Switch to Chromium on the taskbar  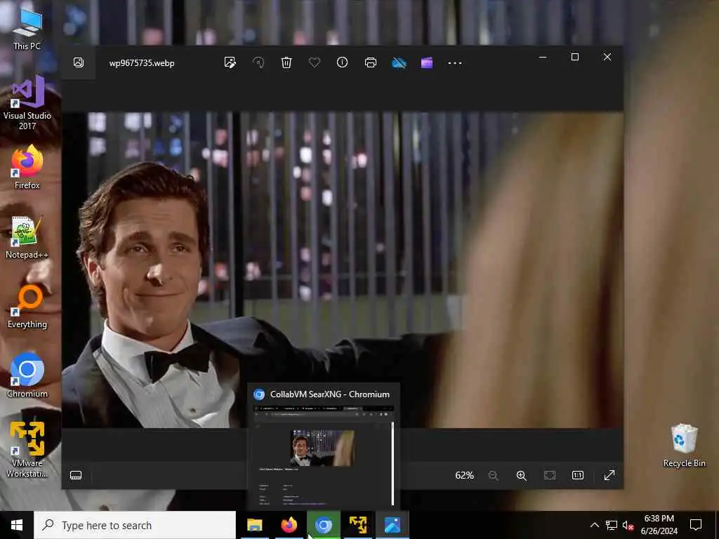click(323, 525)
